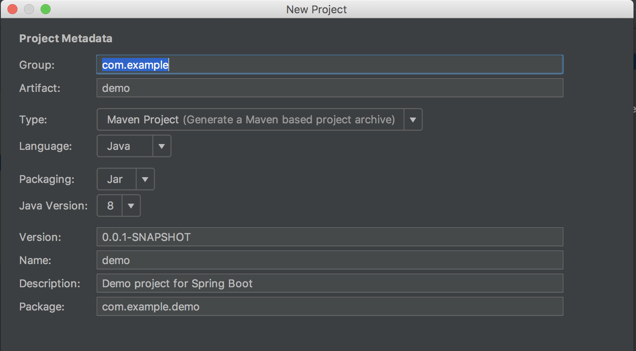This screenshot has height=351, width=636.
Task: Click the New Project title bar
Action: point(316,9)
